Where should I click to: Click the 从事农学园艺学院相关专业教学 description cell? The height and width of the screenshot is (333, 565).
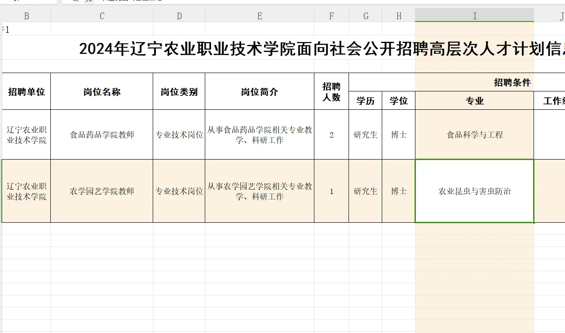260,191
